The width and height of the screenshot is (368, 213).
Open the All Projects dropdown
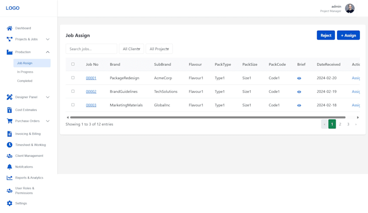pyautogui.click(x=159, y=49)
